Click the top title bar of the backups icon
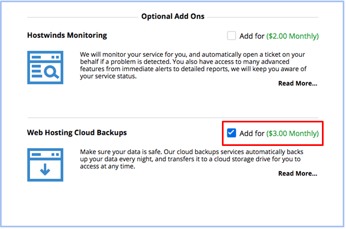Viewport: 346px width, 229px height. tap(45, 155)
